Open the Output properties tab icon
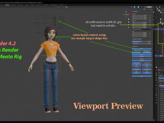Image resolution: width=164 pixels, height=123 pixels. pos(156,76)
